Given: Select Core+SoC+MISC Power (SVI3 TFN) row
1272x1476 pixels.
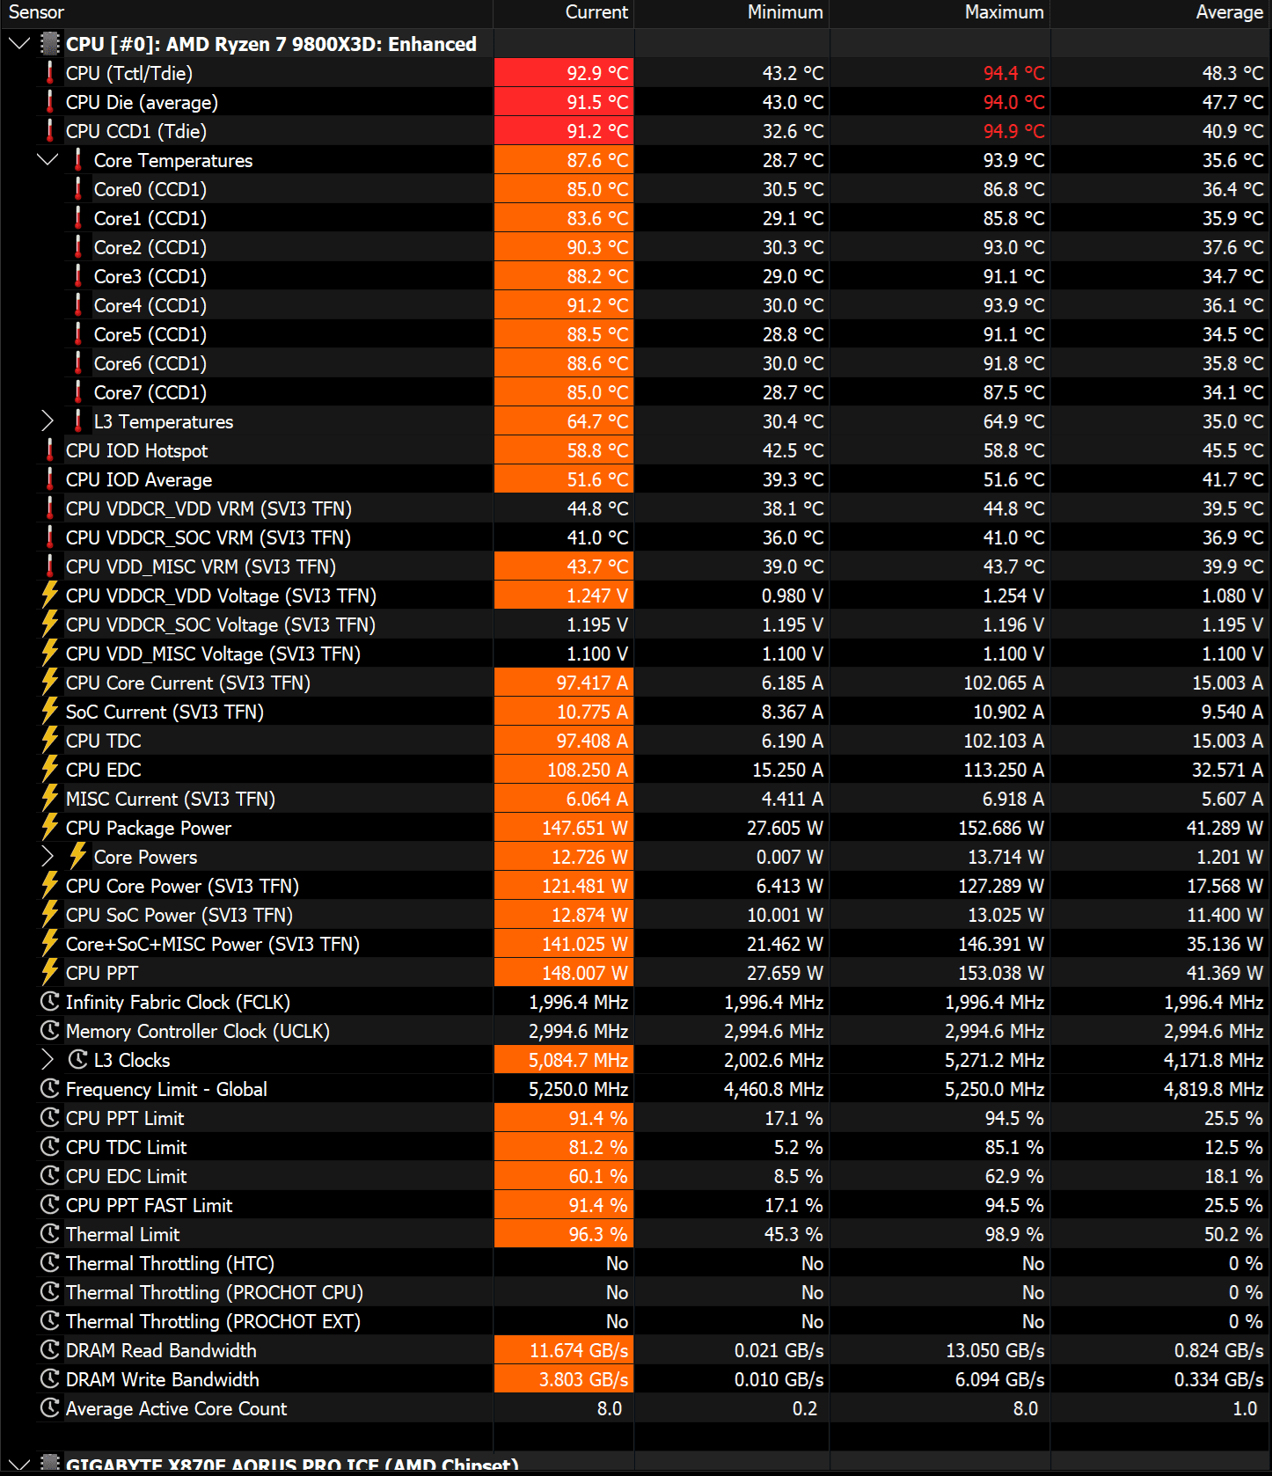Looking at the screenshot, I should click(x=636, y=944).
